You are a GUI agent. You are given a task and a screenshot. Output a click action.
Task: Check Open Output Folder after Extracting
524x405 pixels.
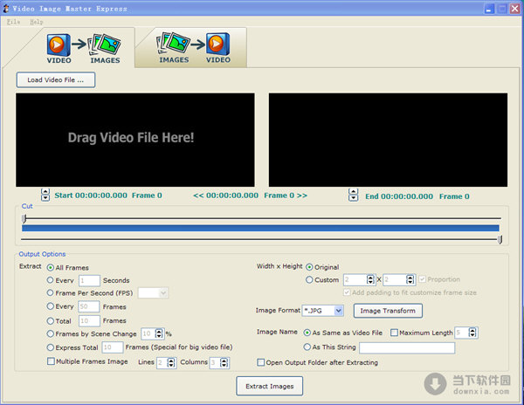[x=261, y=362]
